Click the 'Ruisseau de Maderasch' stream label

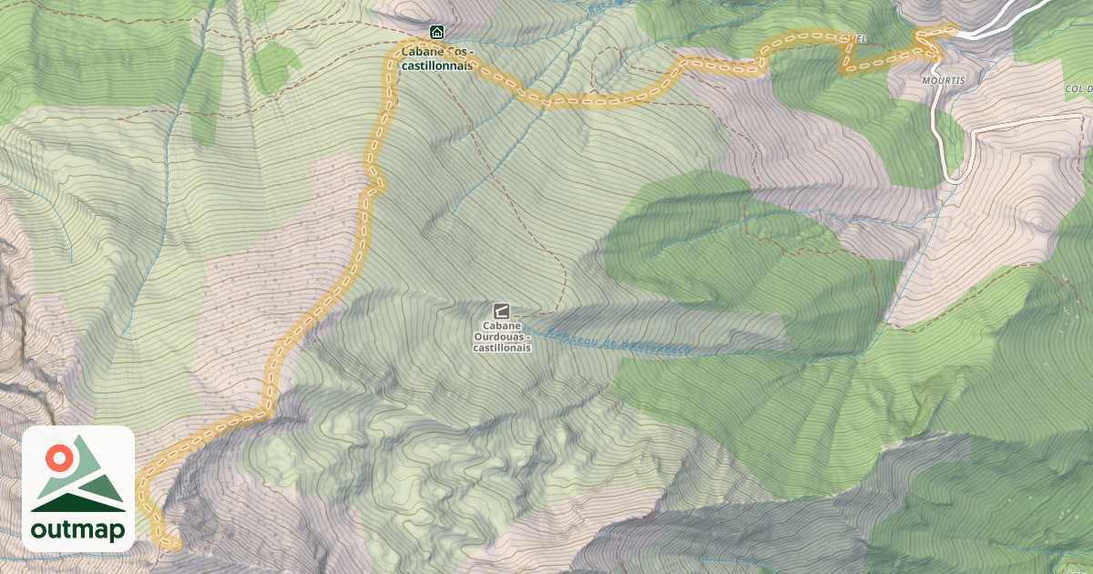click(x=620, y=341)
